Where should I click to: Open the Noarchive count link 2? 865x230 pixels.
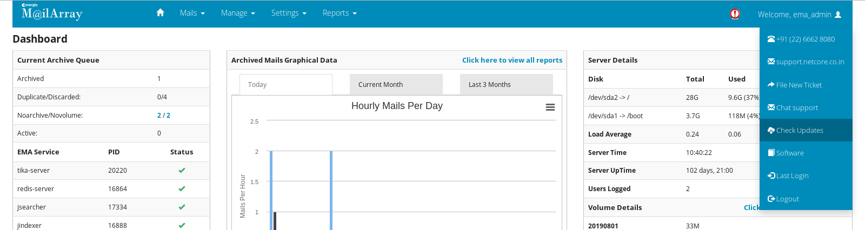159,115
